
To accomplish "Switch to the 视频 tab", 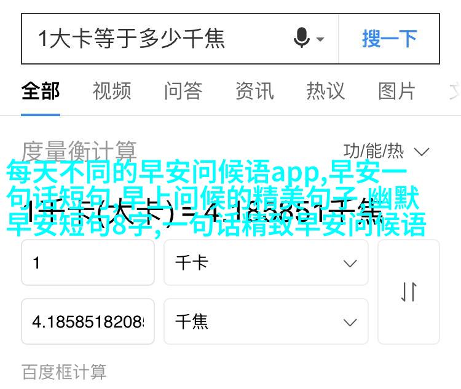I will 112,91.
